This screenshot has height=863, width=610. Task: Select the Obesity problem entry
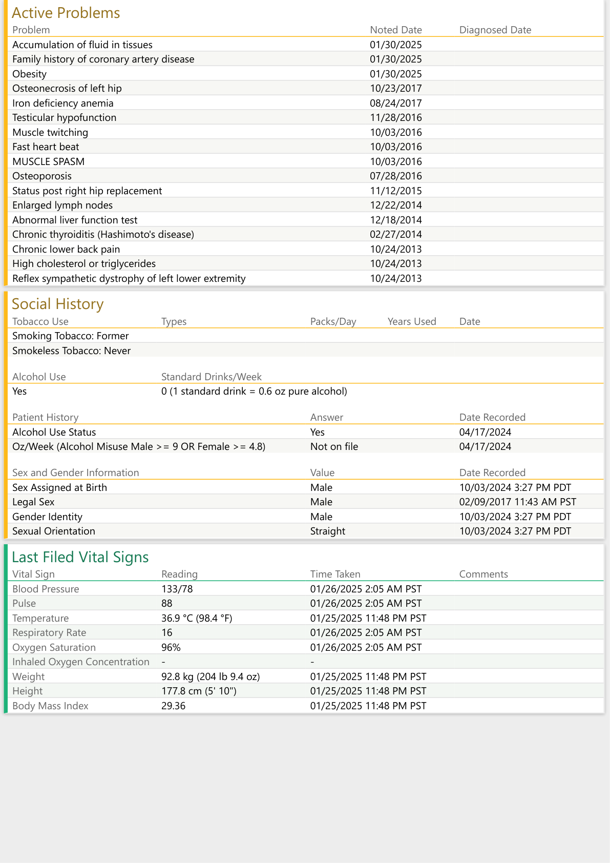click(x=29, y=74)
